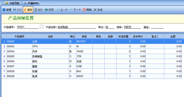
Task: Click the 产品编号 column header
Action: click(x=19, y=36)
